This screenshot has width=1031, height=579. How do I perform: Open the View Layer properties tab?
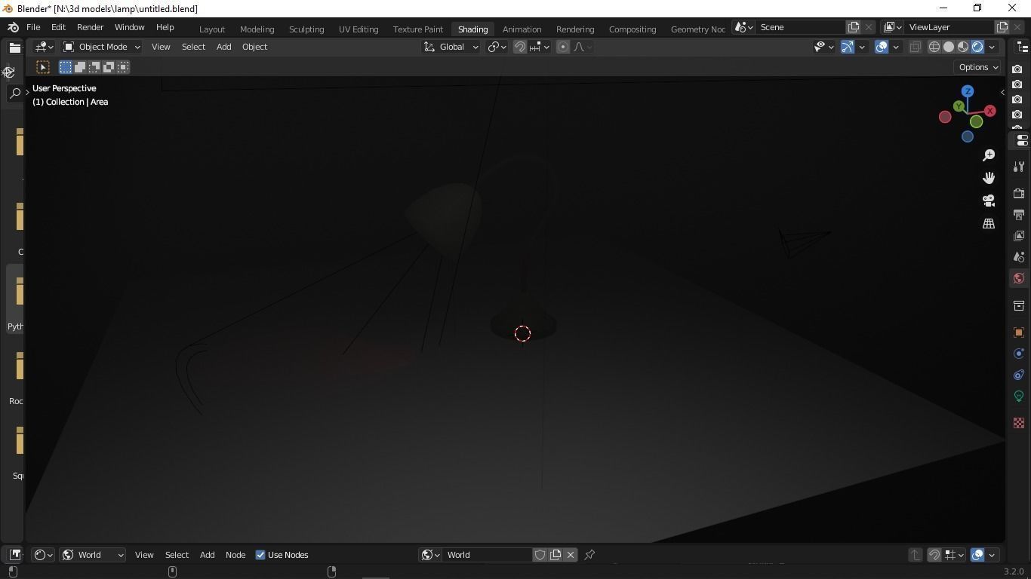1019,236
